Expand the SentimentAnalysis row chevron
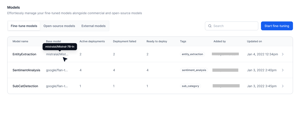Viewport: 301px width, 123px height. [x=283, y=70]
